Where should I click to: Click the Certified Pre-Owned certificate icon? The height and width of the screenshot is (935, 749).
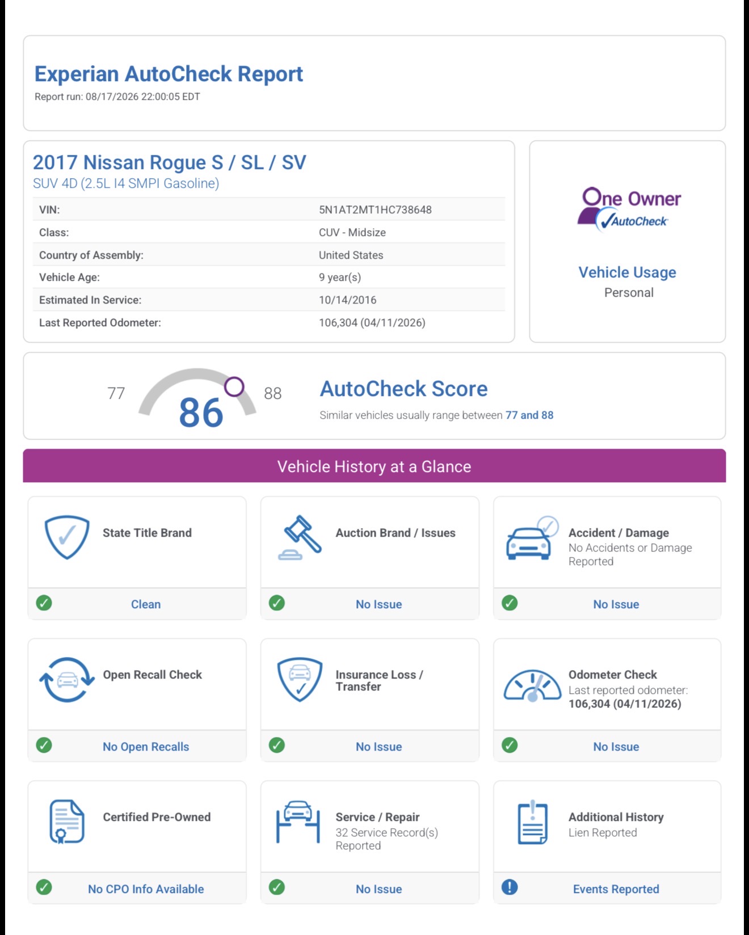pyautogui.click(x=67, y=822)
